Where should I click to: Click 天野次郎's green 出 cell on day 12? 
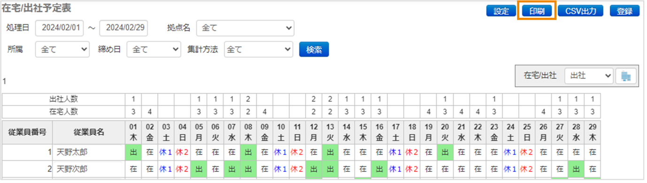[x=314, y=169]
